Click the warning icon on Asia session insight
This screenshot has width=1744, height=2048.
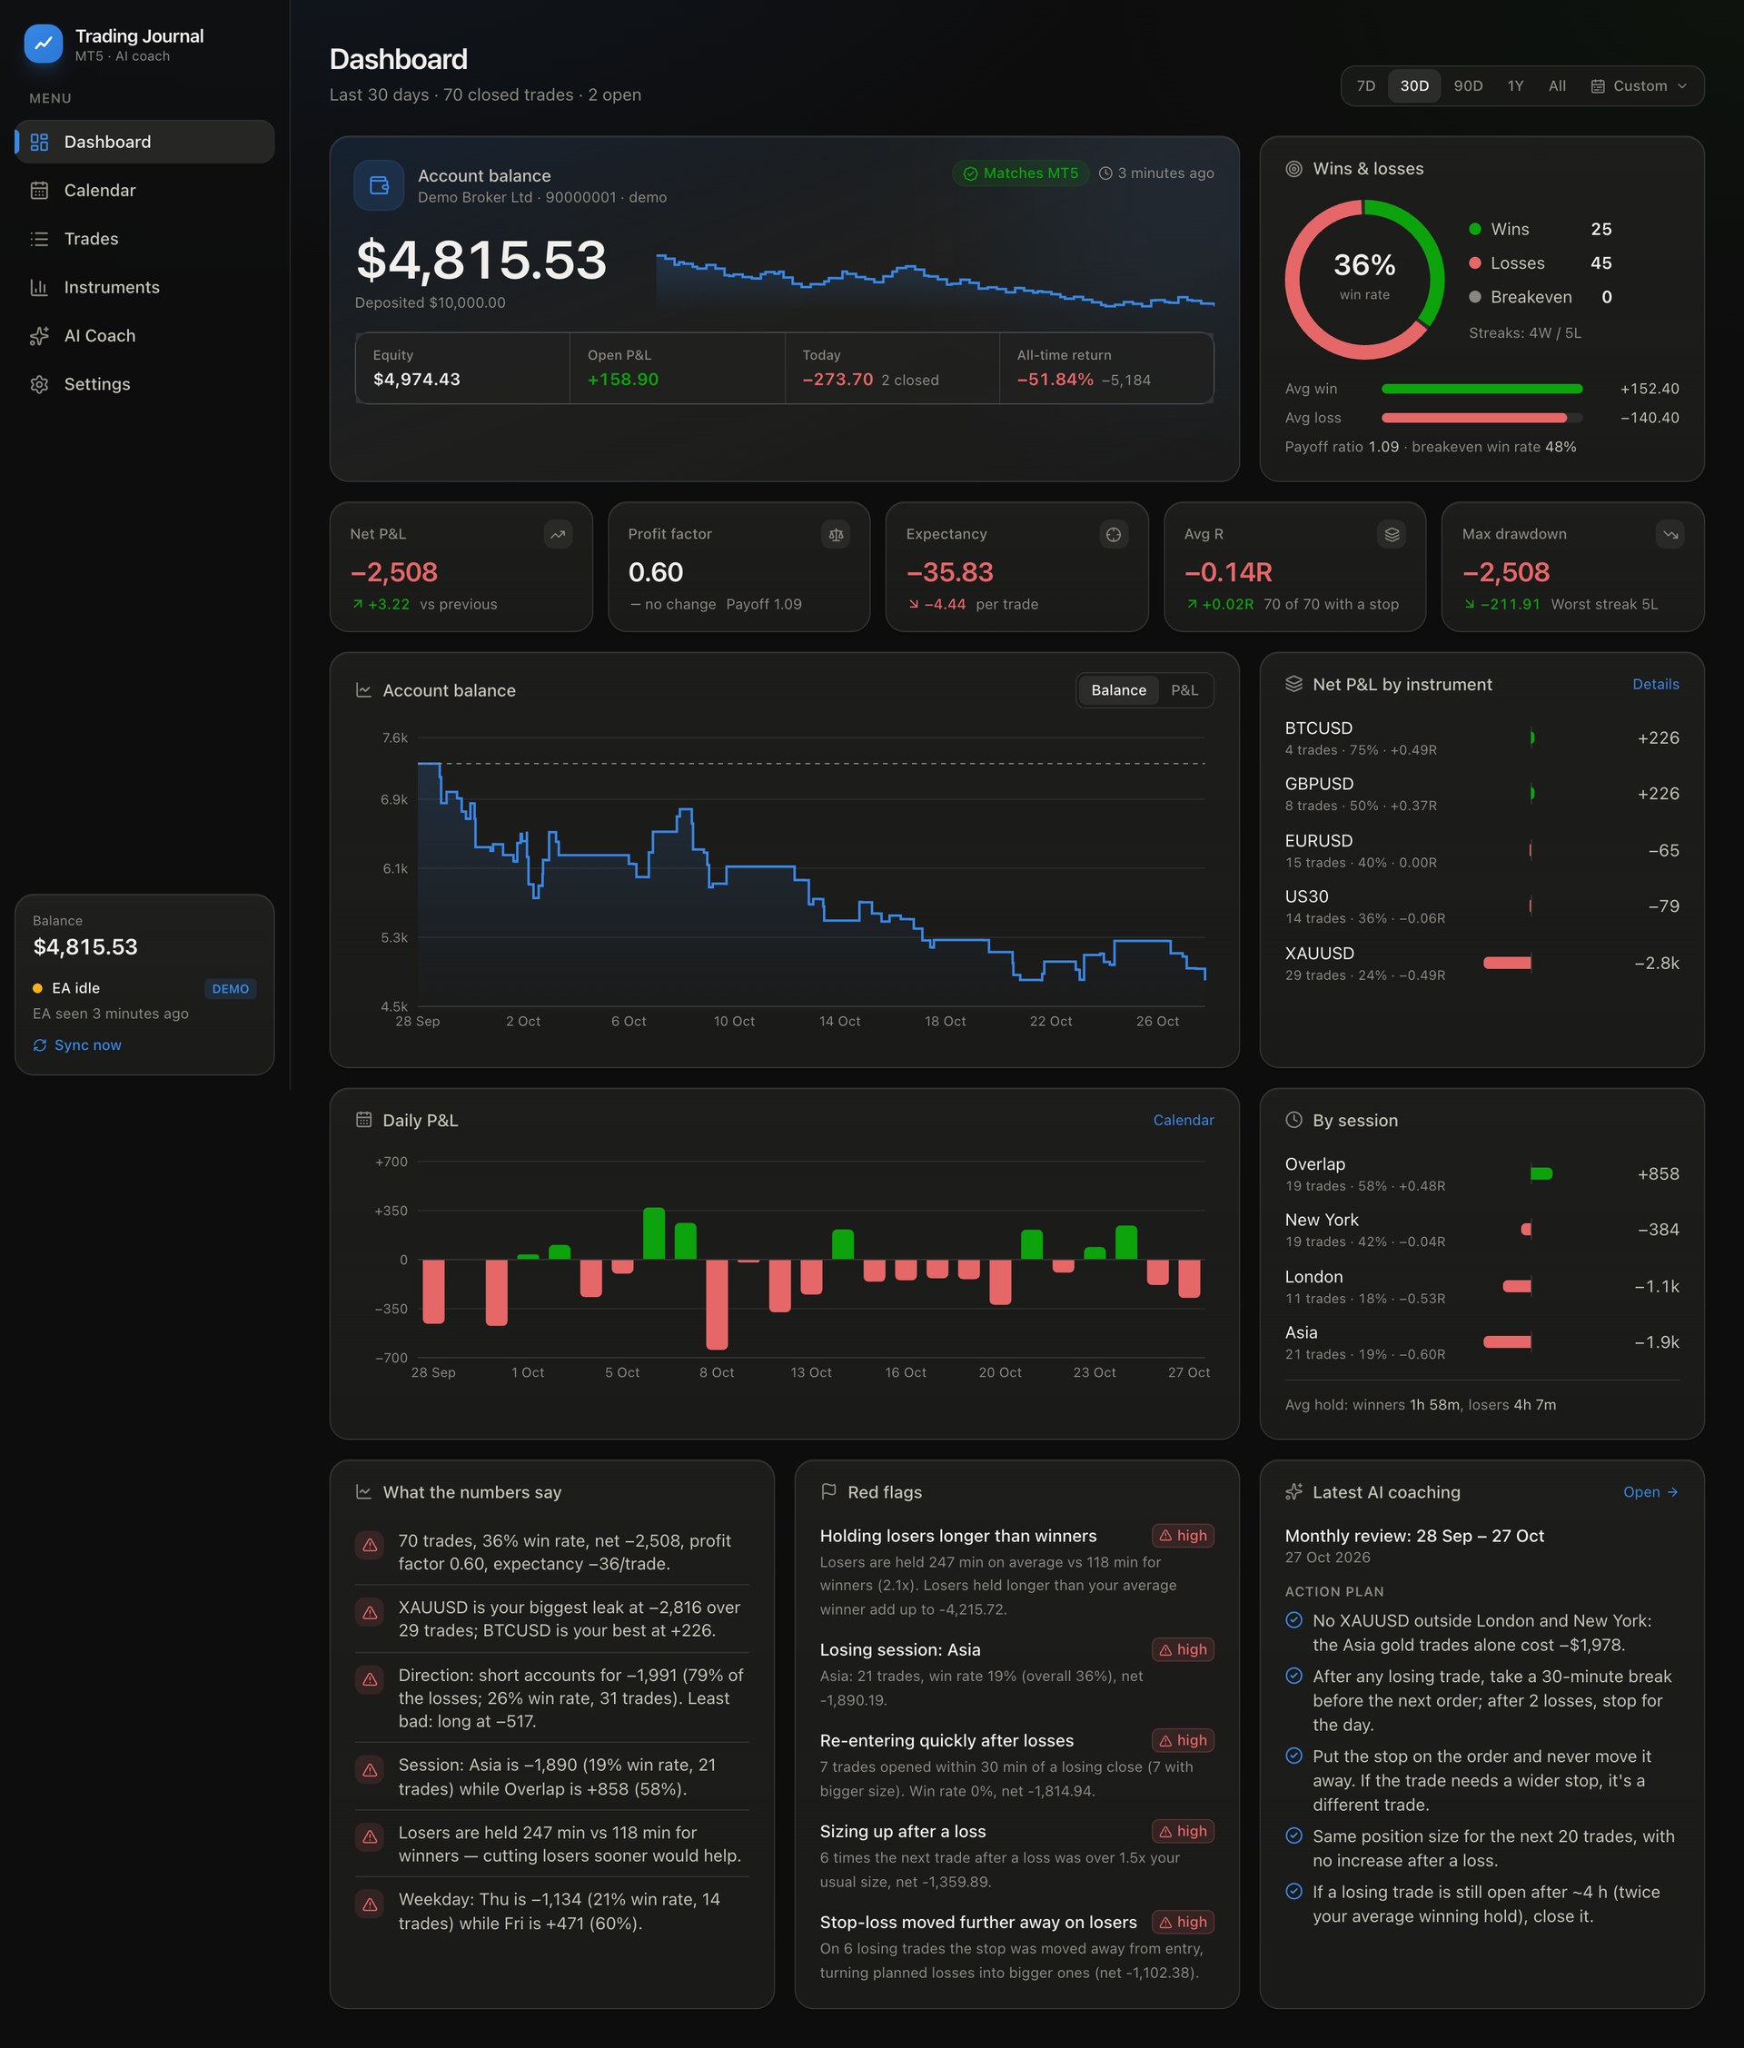[370, 1769]
